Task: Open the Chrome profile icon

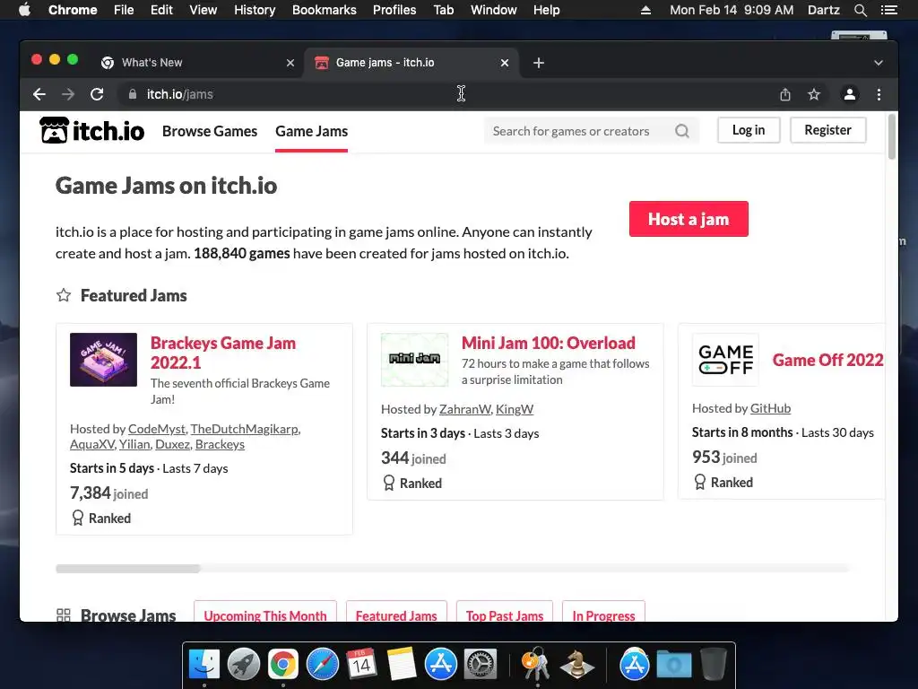Action: point(850,94)
